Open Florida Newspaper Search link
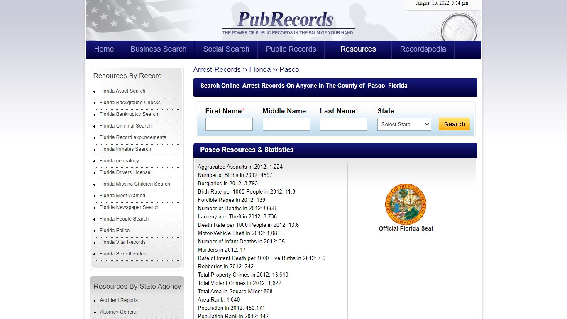This screenshot has height=319, width=567. pos(129,207)
